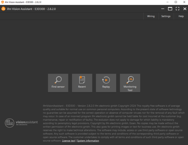Maximize the inner app window
Image resolution: width=188 pixels, height=145 pixels.
(170, 9)
